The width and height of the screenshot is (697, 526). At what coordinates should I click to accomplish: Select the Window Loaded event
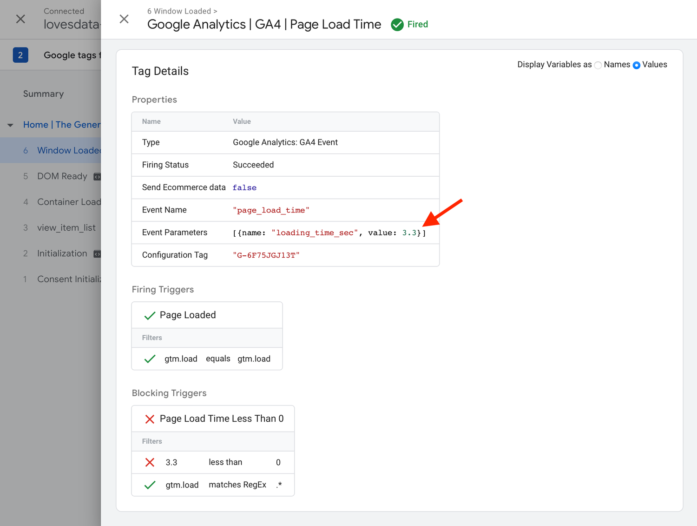tap(68, 150)
